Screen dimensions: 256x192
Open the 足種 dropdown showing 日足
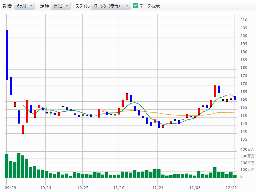coord(61,6)
